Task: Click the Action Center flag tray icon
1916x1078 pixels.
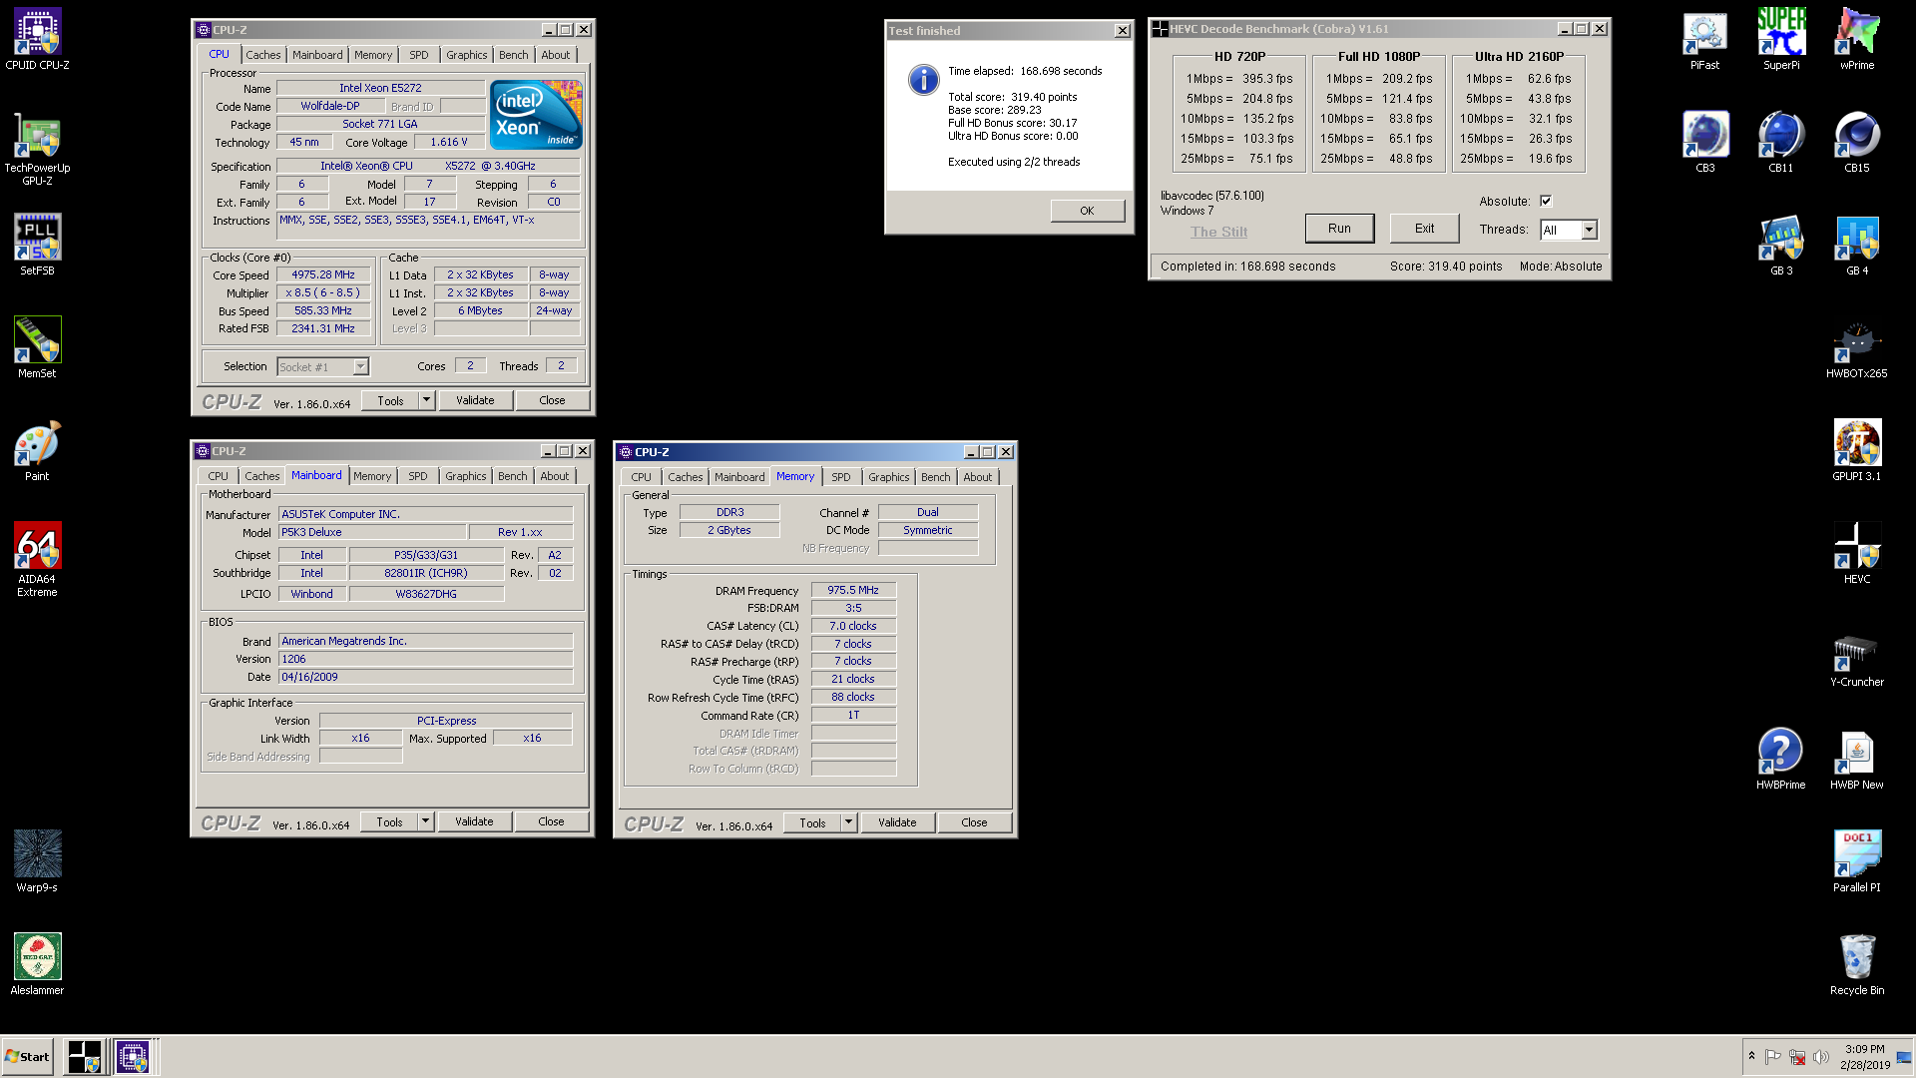Action: 1773,1057
